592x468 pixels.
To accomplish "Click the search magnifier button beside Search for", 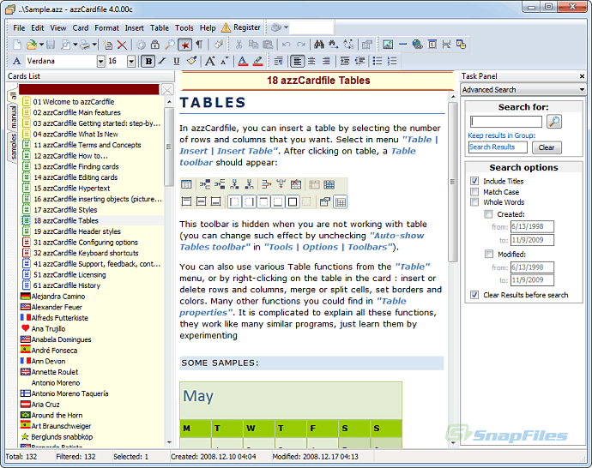I will (x=554, y=122).
